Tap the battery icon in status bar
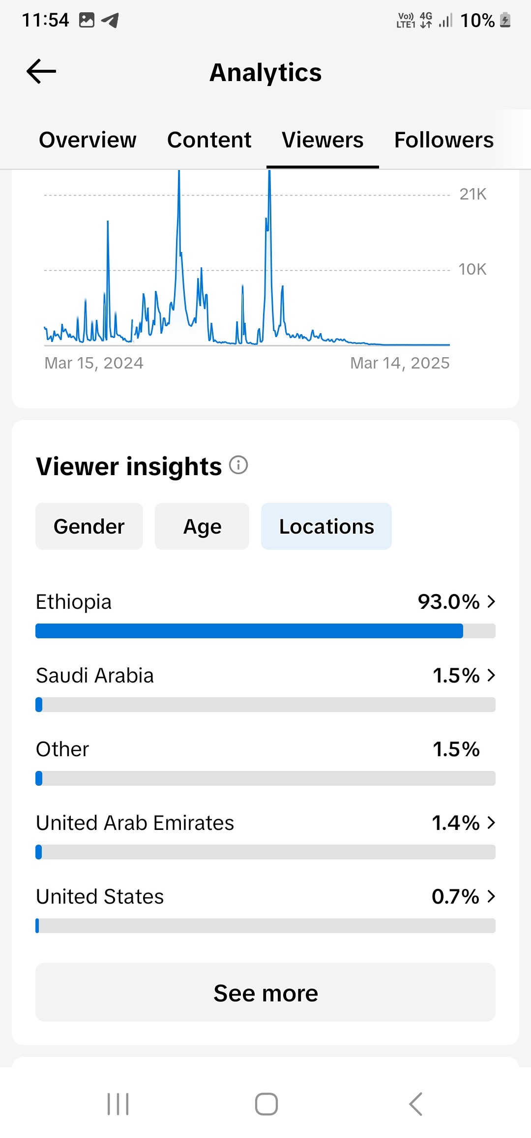The width and height of the screenshot is (531, 1138). point(505,20)
